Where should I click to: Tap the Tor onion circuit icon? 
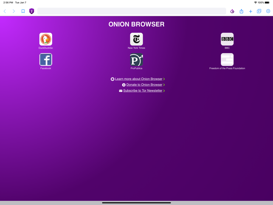pos(232,11)
